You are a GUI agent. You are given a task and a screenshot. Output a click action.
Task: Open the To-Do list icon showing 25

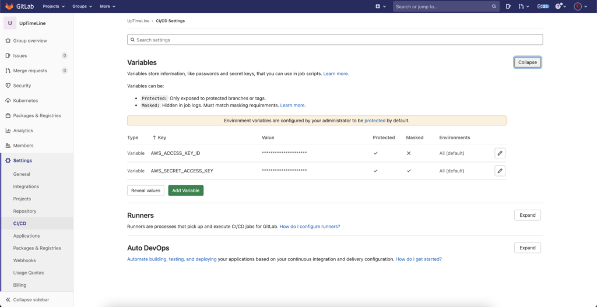(x=543, y=6)
